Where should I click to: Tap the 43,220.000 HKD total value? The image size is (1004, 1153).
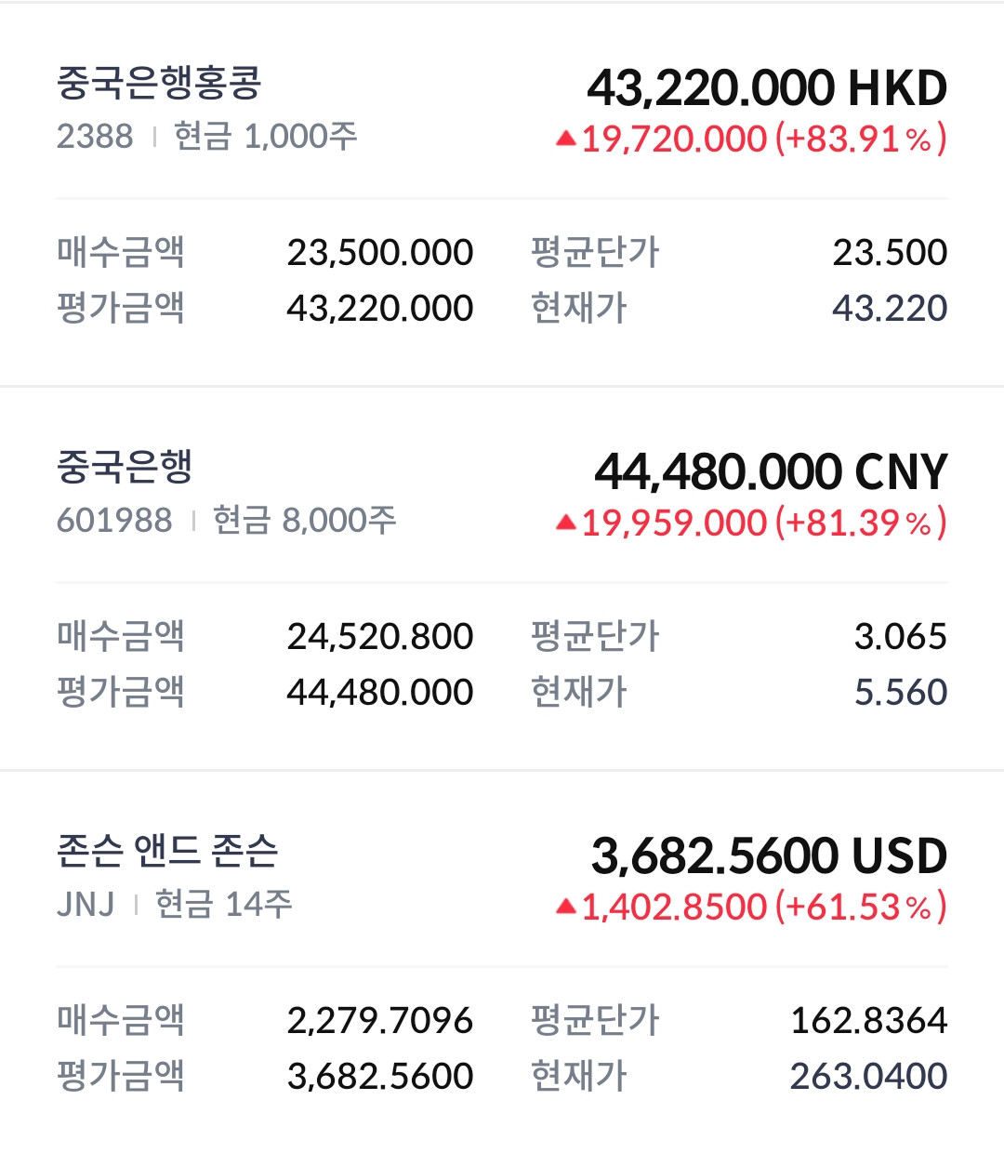[x=767, y=88]
